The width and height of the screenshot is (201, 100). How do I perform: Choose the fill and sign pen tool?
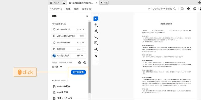[96, 49]
